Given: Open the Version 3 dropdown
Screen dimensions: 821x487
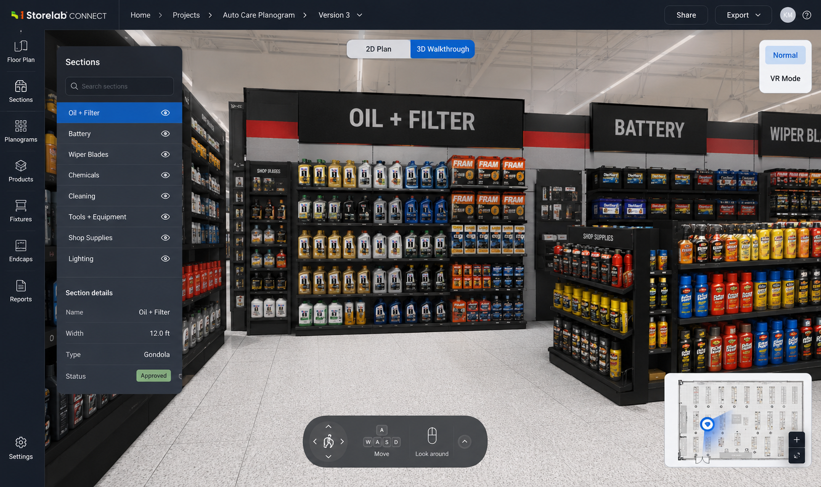Looking at the screenshot, I should coord(340,15).
